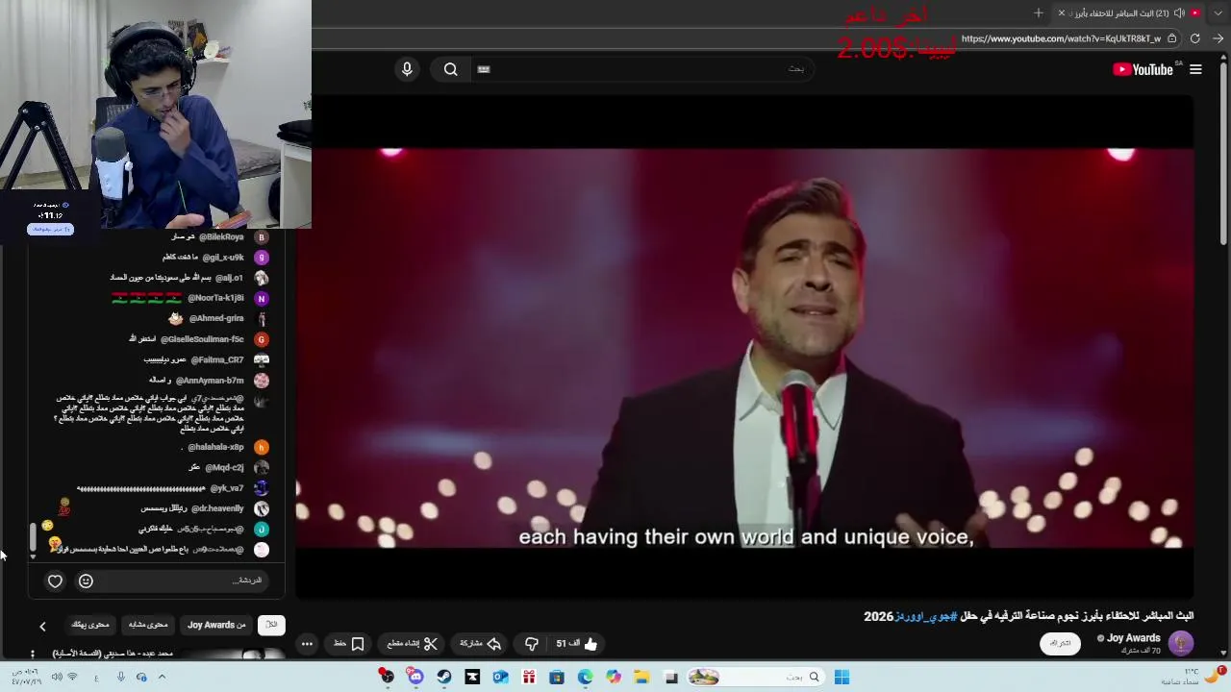Open OBS Studio from taskbar
Viewport: 1231px width, 692px height.
pos(387,678)
